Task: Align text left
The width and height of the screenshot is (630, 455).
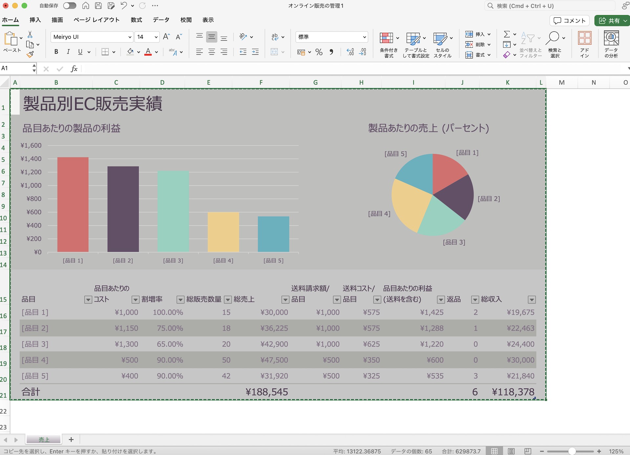Action: 199,52
